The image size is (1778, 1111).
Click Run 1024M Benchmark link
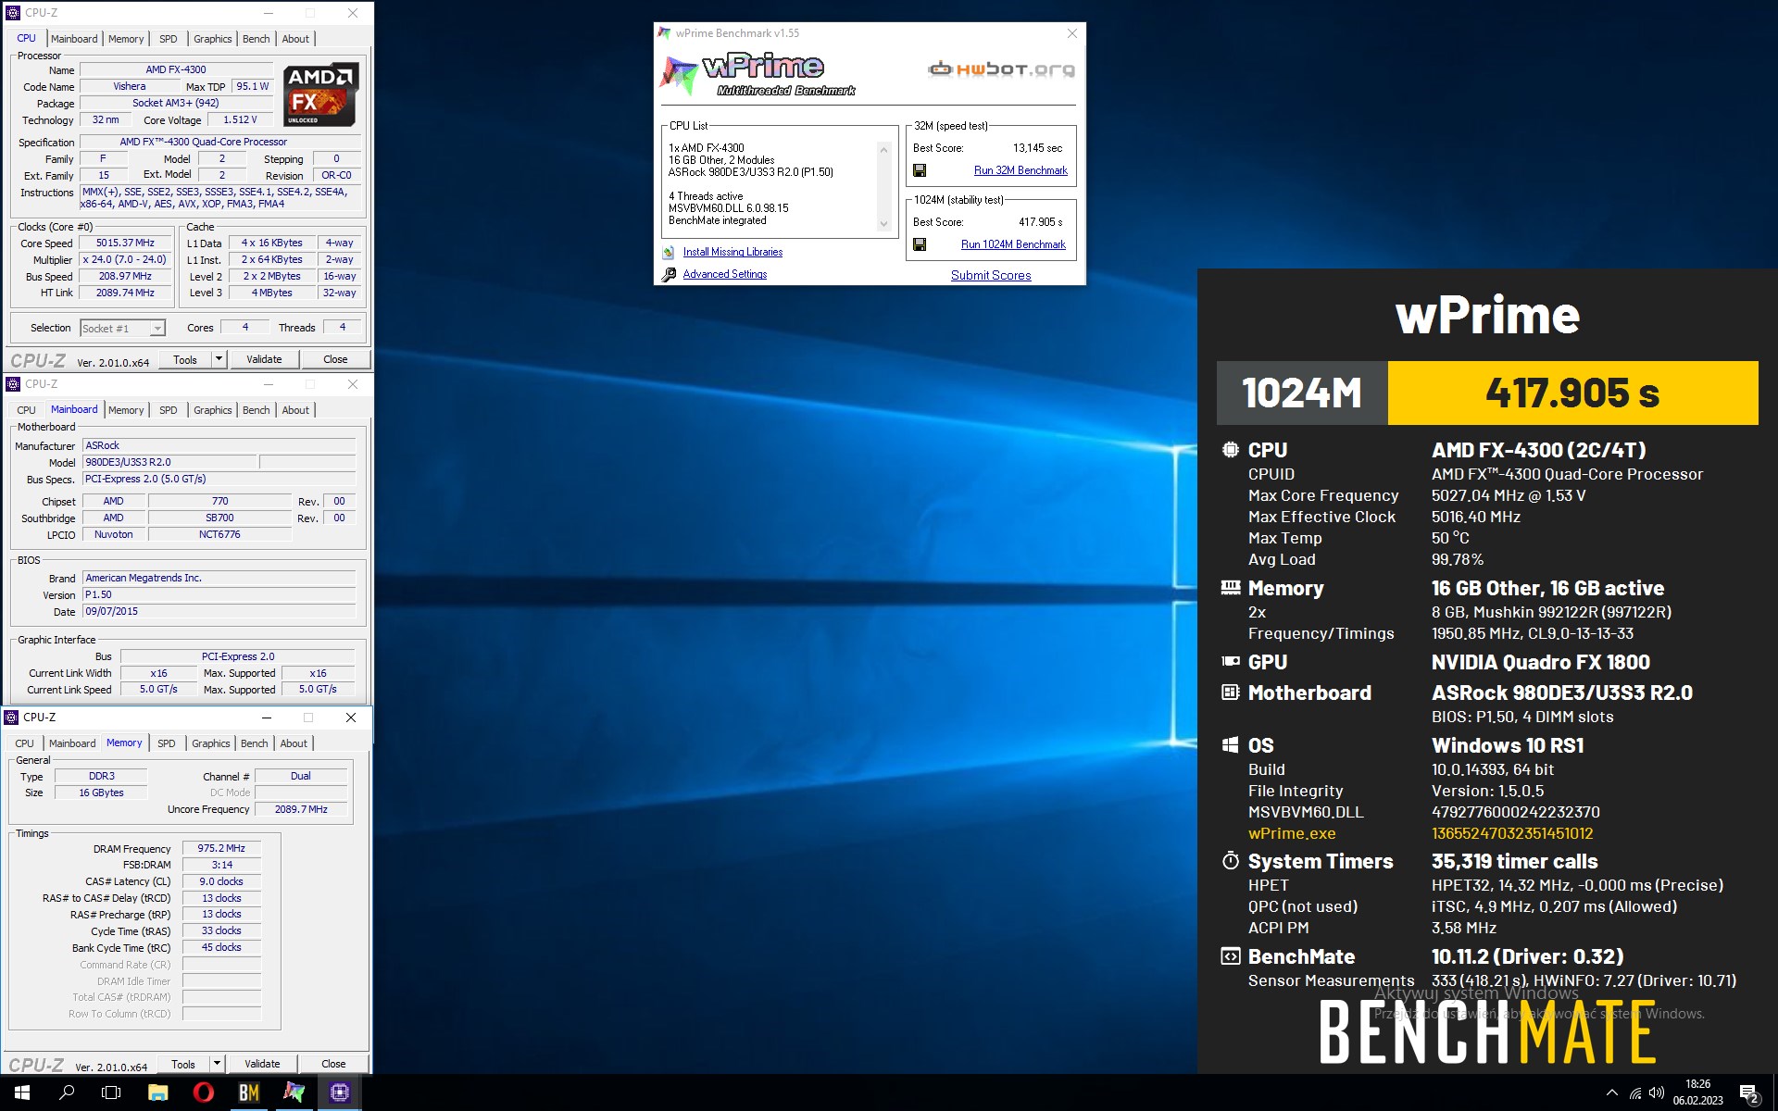[x=1013, y=244]
